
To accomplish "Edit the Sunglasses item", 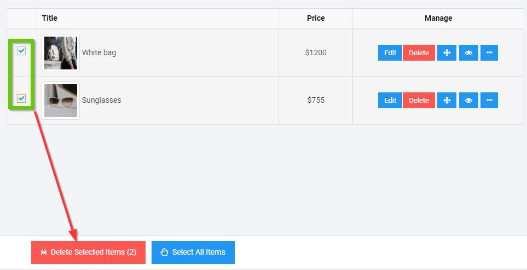I will click(x=390, y=101).
